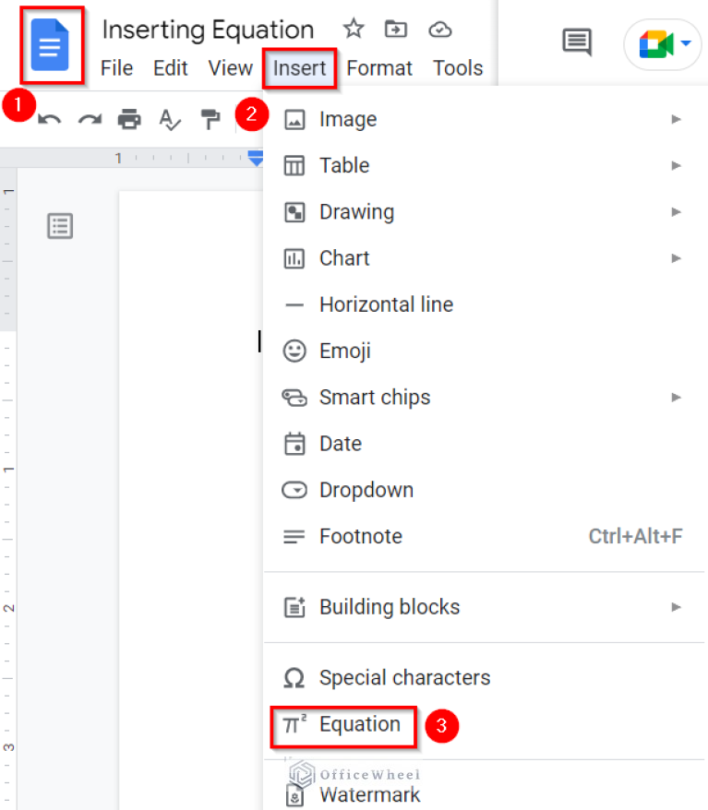Click the Redo icon in the toolbar

pyautogui.click(x=90, y=119)
